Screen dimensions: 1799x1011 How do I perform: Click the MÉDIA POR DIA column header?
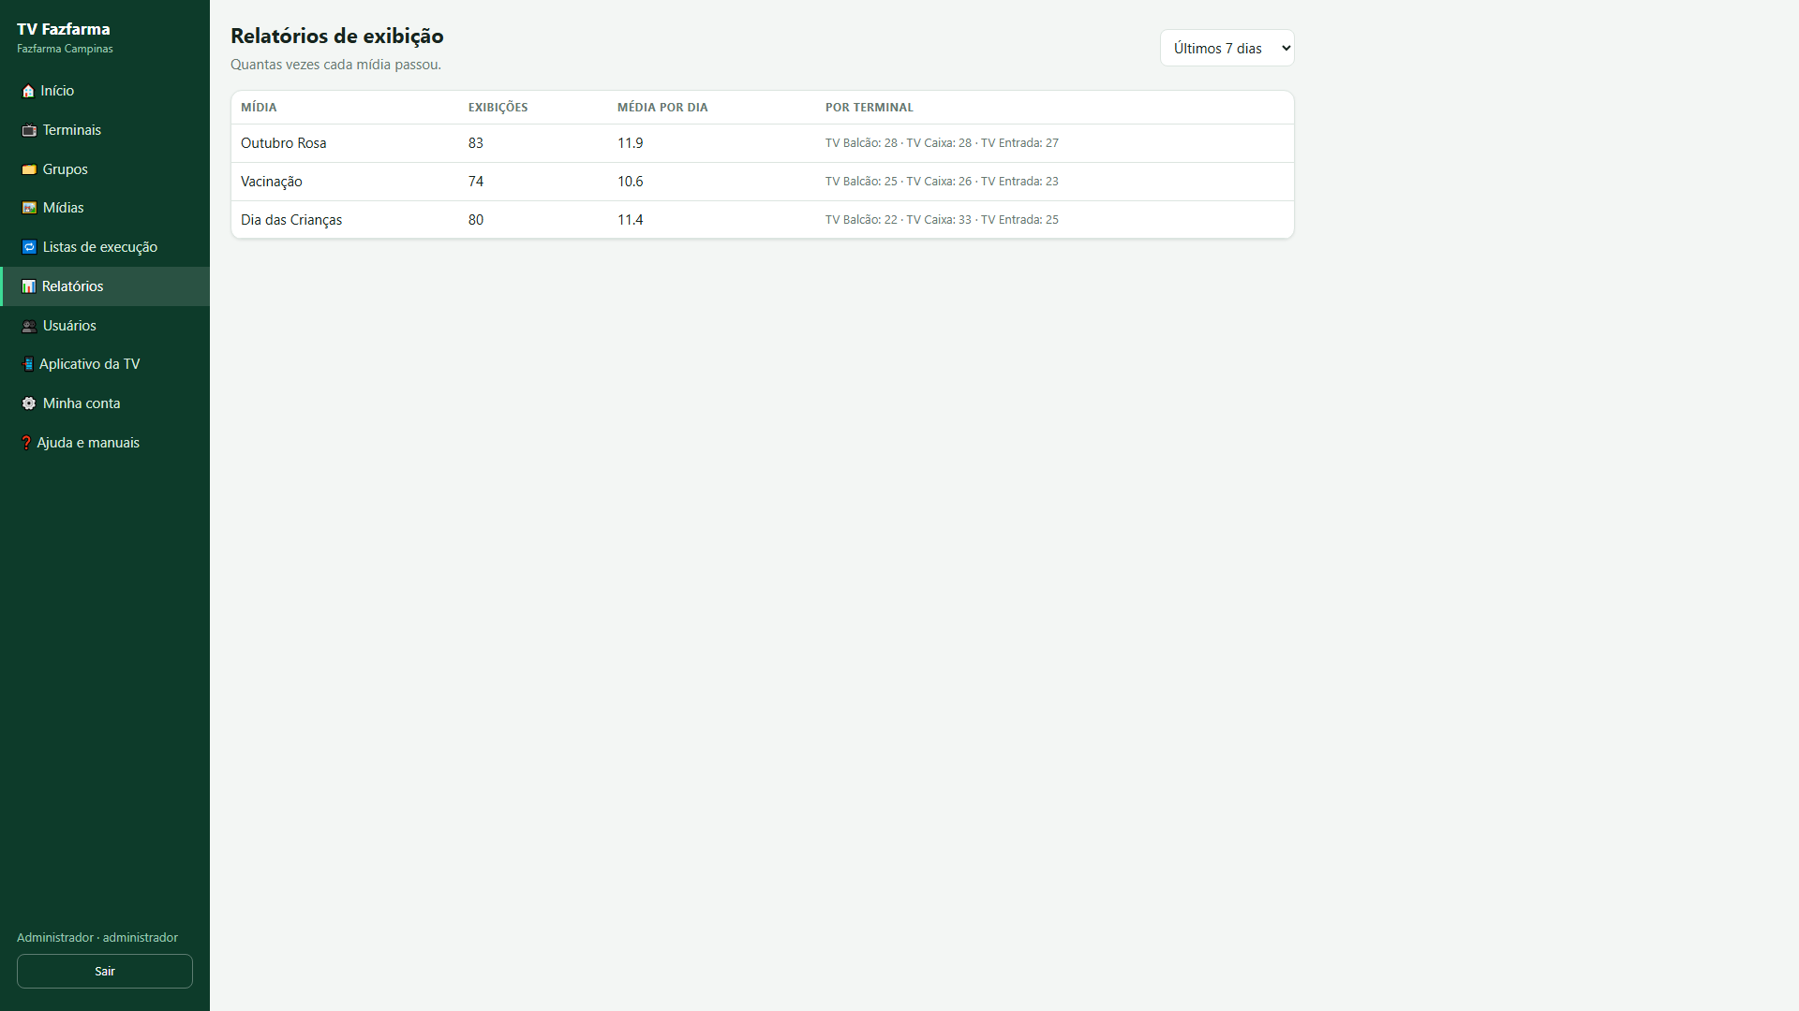coord(662,108)
